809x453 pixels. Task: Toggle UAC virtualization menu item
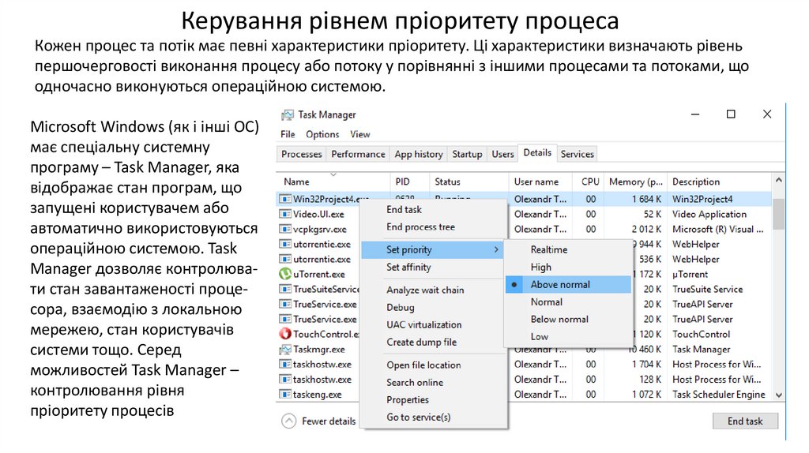(434, 324)
